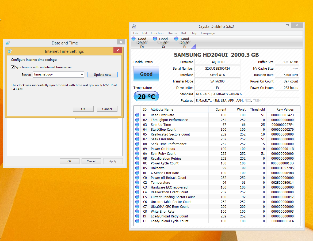Click the CrystalDiskInfo app icon in title bar
The width and height of the screenshot is (313, 241).
pyautogui.click(x=134, y=26)
